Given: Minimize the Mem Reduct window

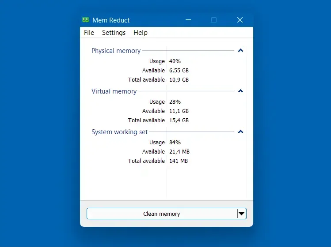Looking at the screenshot, I should click(188, 20).
